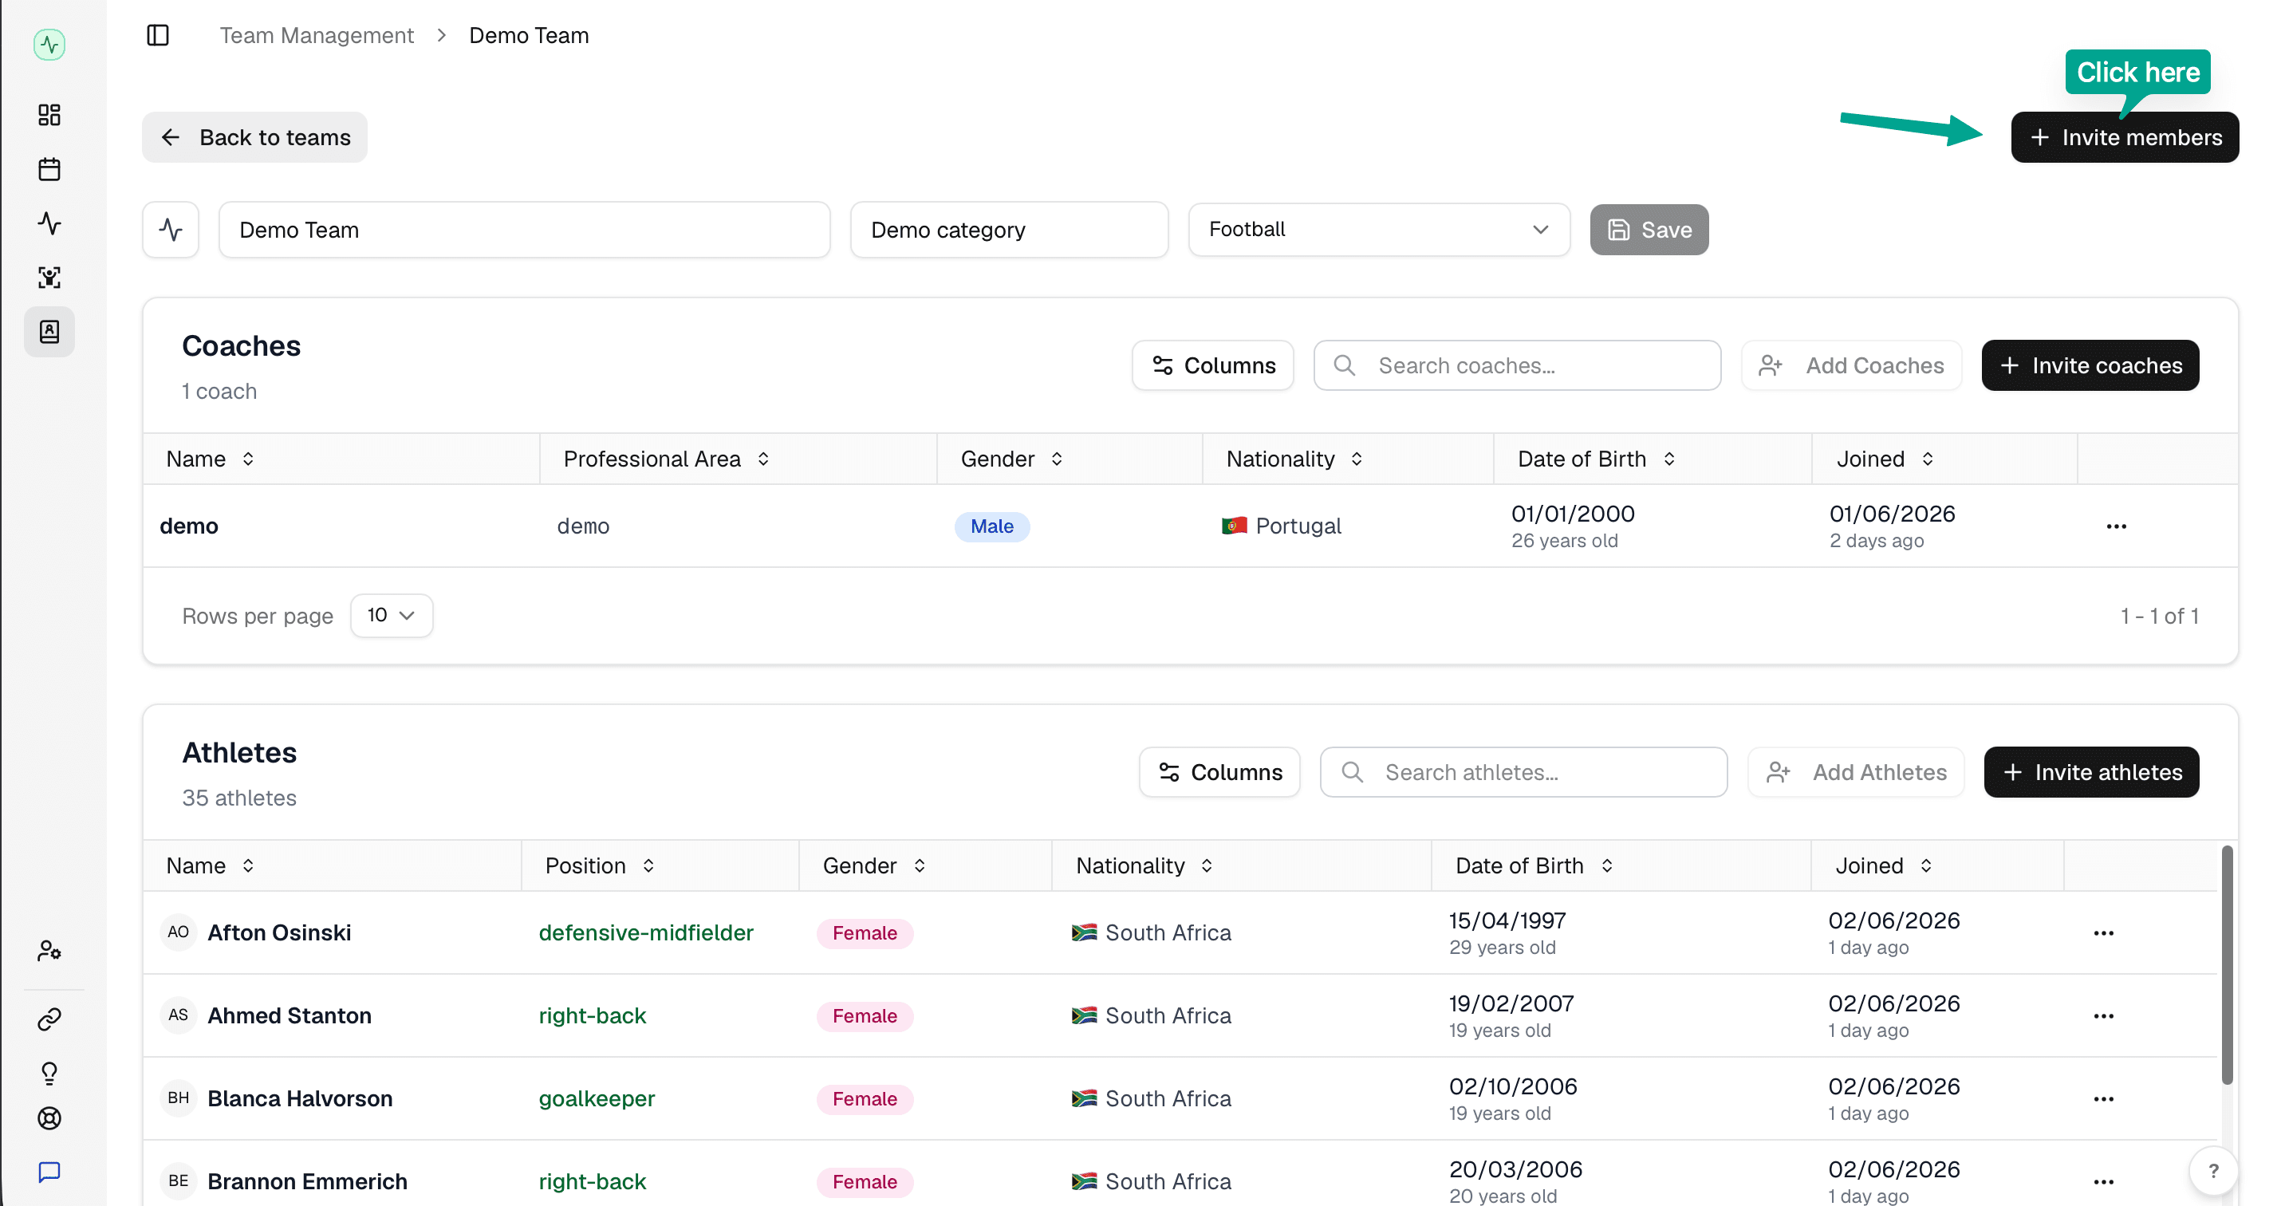The width and height of the screenshot is (2281, 1206).
Task: Click the Portugal nationality cell
Action: 1282,527
